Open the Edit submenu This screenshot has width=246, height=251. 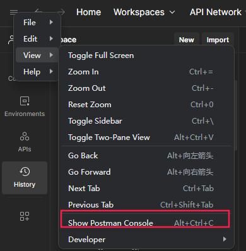(38, 38)
